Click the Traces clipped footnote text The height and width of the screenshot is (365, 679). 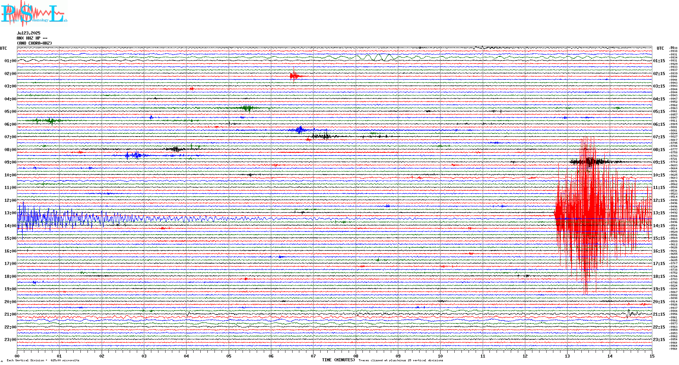401,360
